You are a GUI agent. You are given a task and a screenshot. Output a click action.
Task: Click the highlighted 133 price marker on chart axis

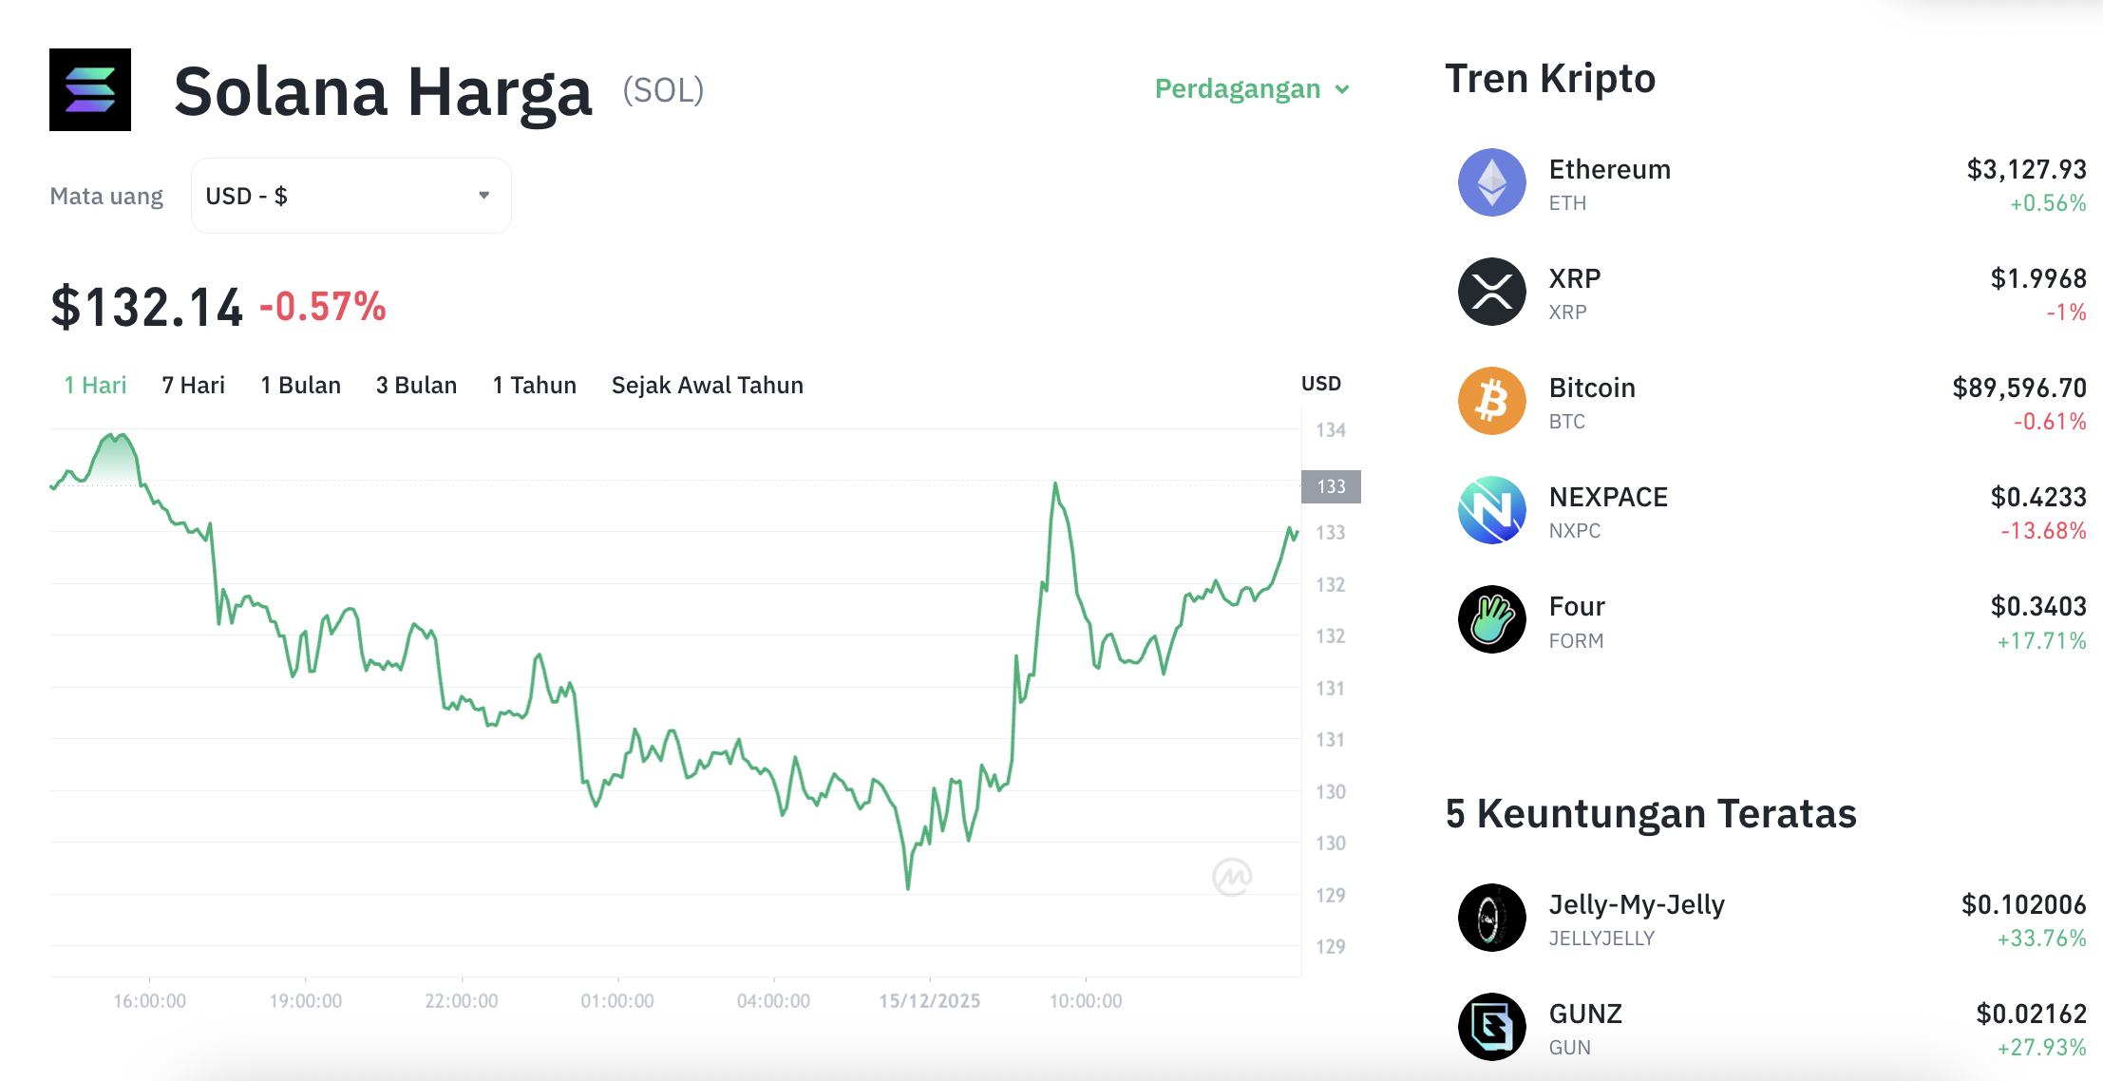pos(1330,486)
